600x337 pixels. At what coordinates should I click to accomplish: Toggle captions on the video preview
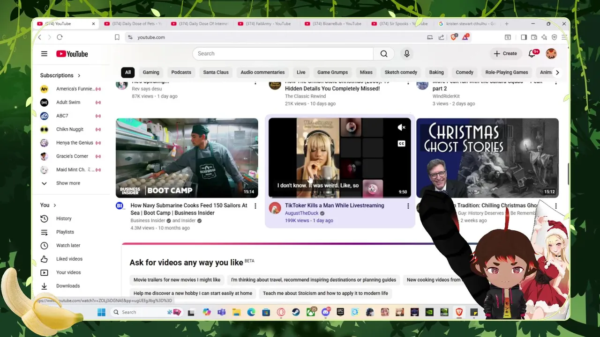point(401,144)
